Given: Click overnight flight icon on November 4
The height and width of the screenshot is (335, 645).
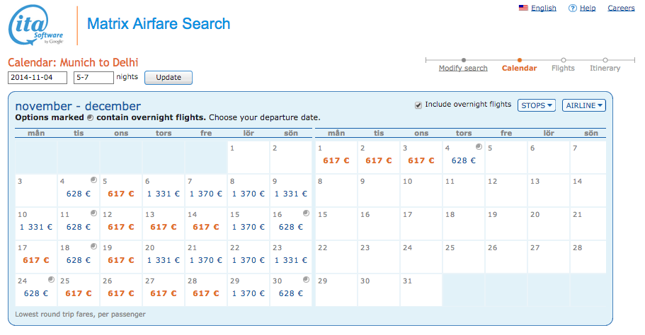Looking at the screenshot, I should (93, 180).
